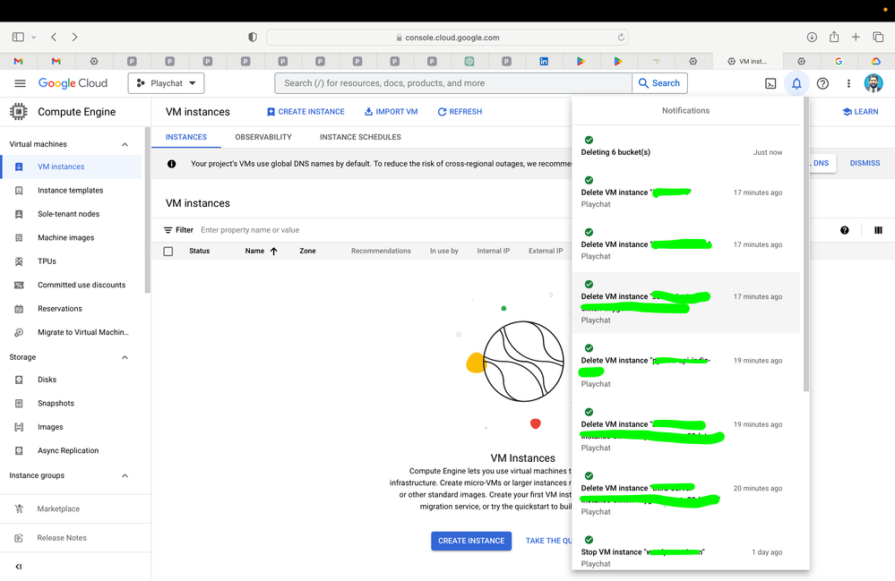Open a new Safari tab
The image size is (895, 581).
[x=856, y=37]
